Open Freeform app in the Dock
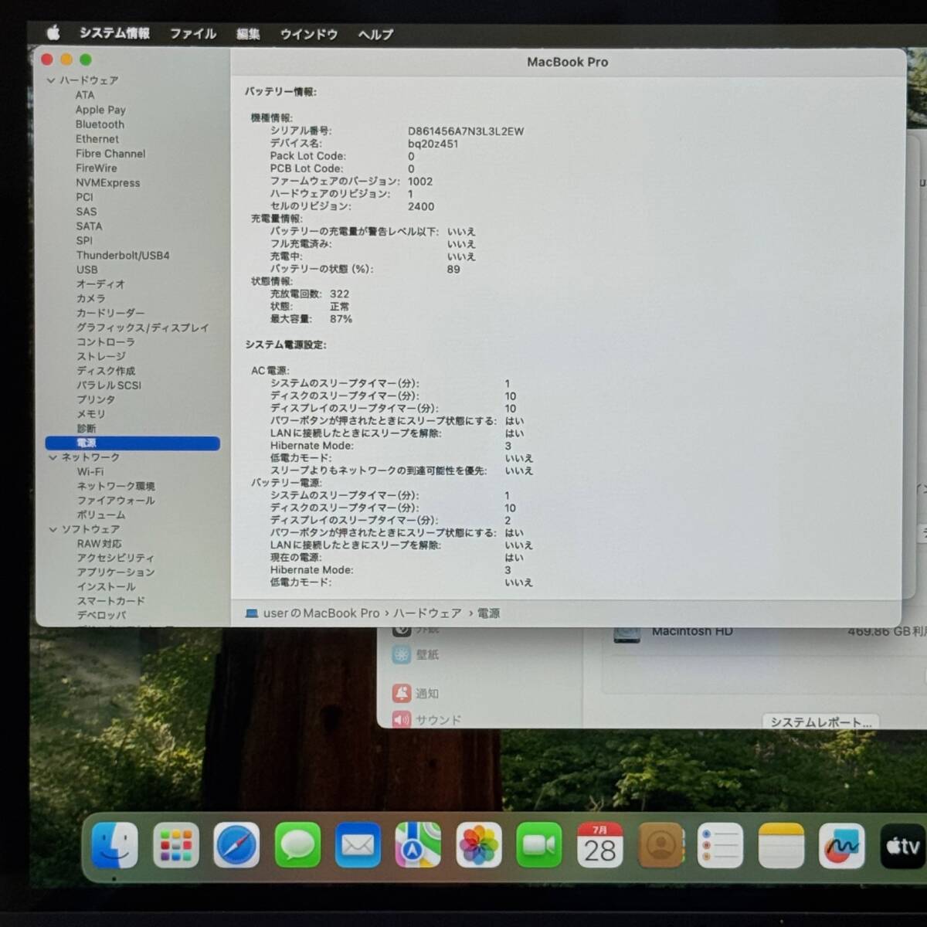The image size is (927, 927). [842, 845]
